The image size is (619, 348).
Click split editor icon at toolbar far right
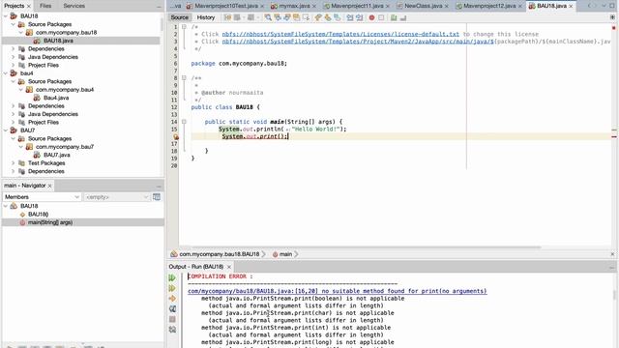(x=612, y=17)
